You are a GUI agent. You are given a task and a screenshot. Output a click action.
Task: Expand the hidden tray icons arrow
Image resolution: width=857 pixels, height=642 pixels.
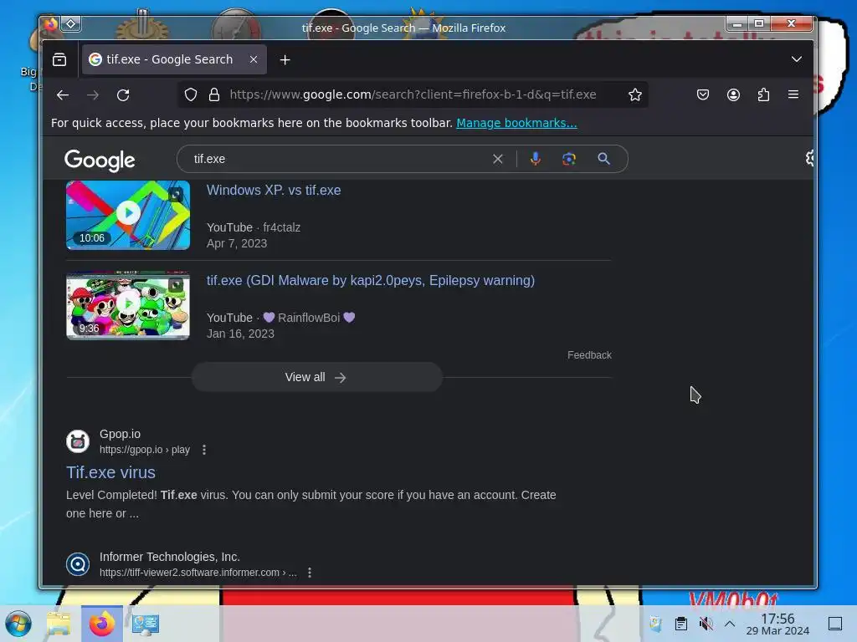coord(729,624)
